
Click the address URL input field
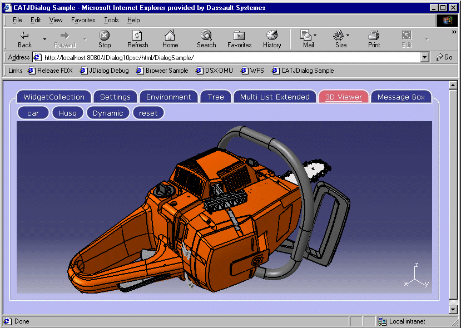[x=231, y=58]
